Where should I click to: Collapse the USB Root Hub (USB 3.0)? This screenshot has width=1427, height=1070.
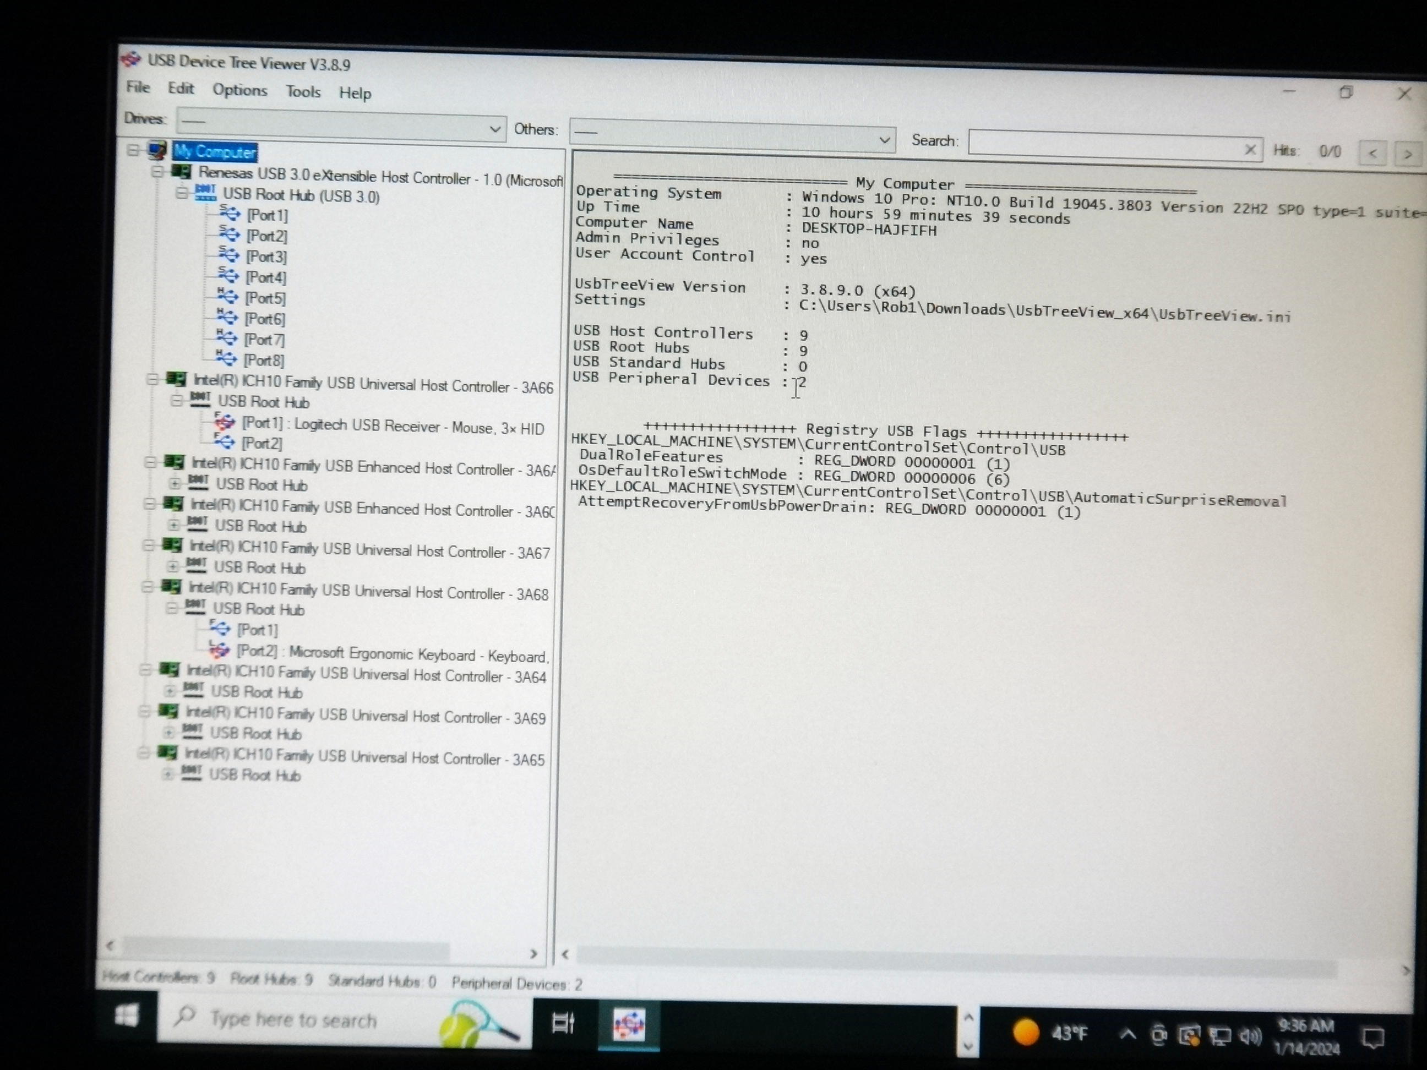[181, 193]
